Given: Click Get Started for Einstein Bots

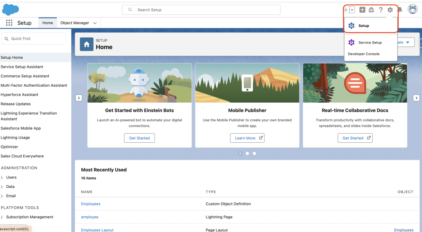Looking at the screenshot, I should [x=139, y=138].
